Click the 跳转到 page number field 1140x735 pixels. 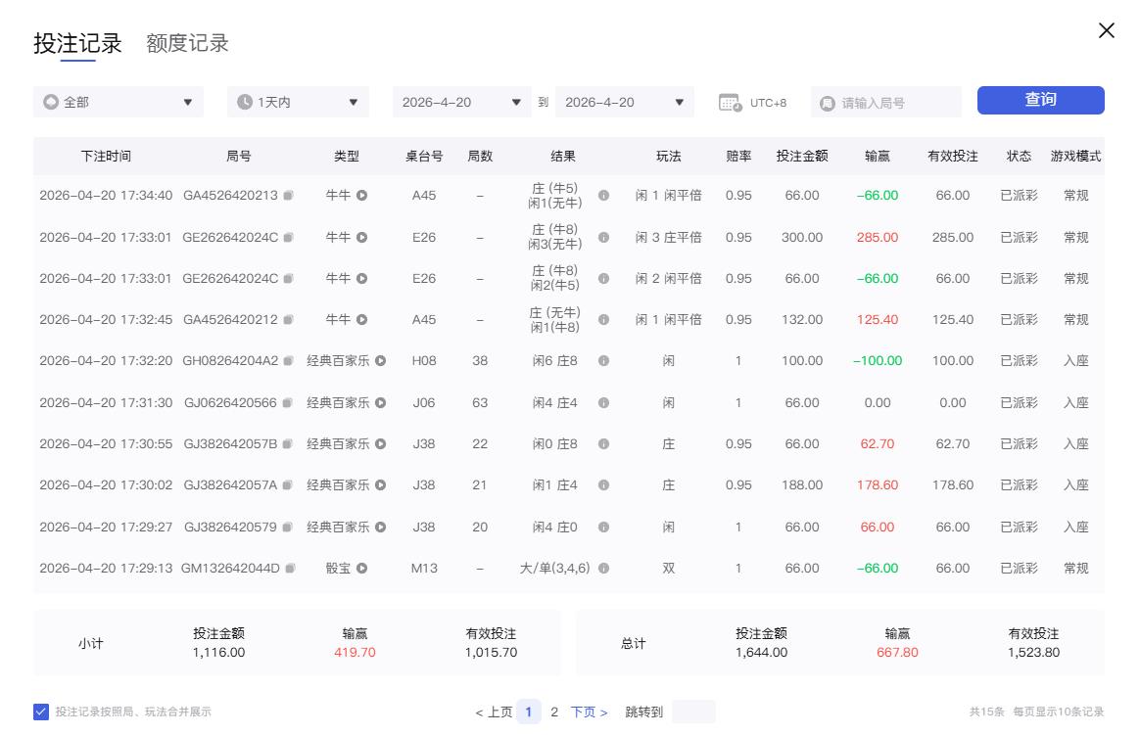(693, 712)
